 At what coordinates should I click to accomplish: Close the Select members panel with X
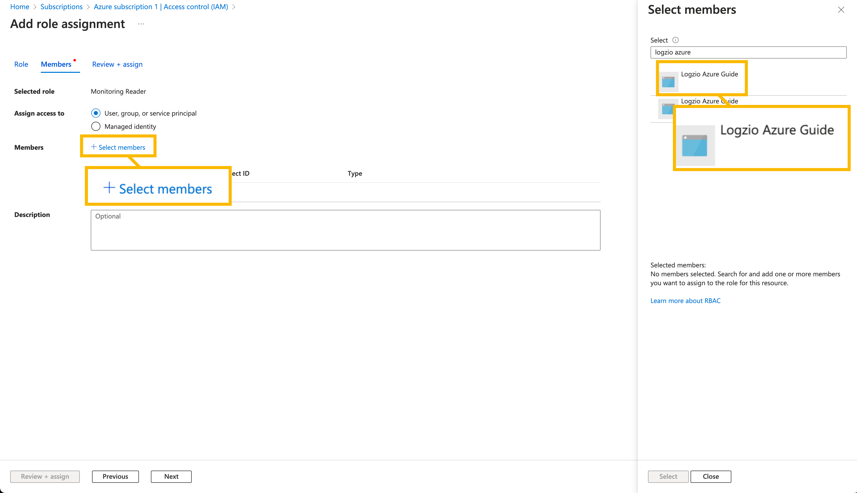point(841,10)
